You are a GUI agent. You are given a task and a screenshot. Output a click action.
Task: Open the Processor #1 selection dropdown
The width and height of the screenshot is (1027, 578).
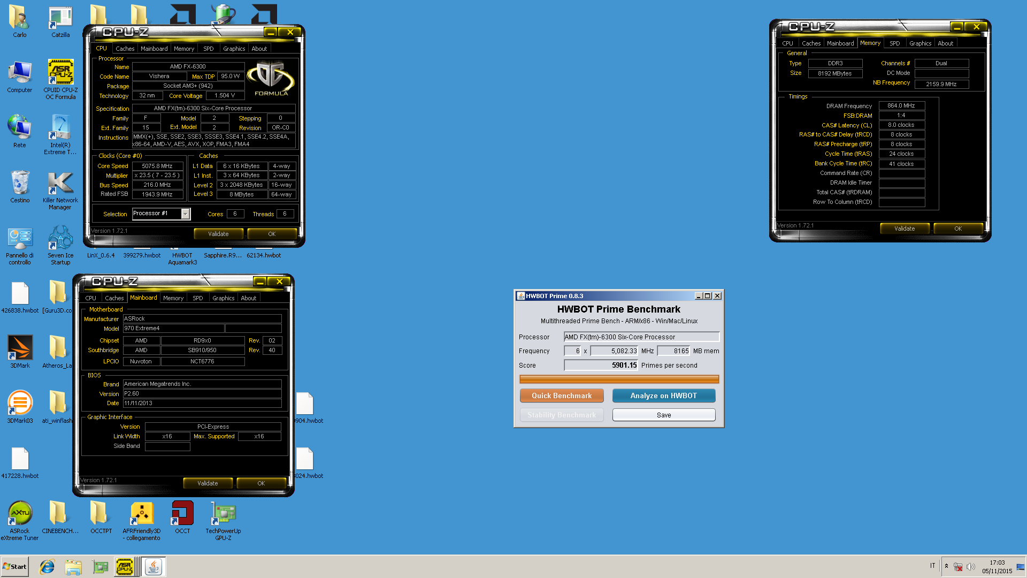161,214
